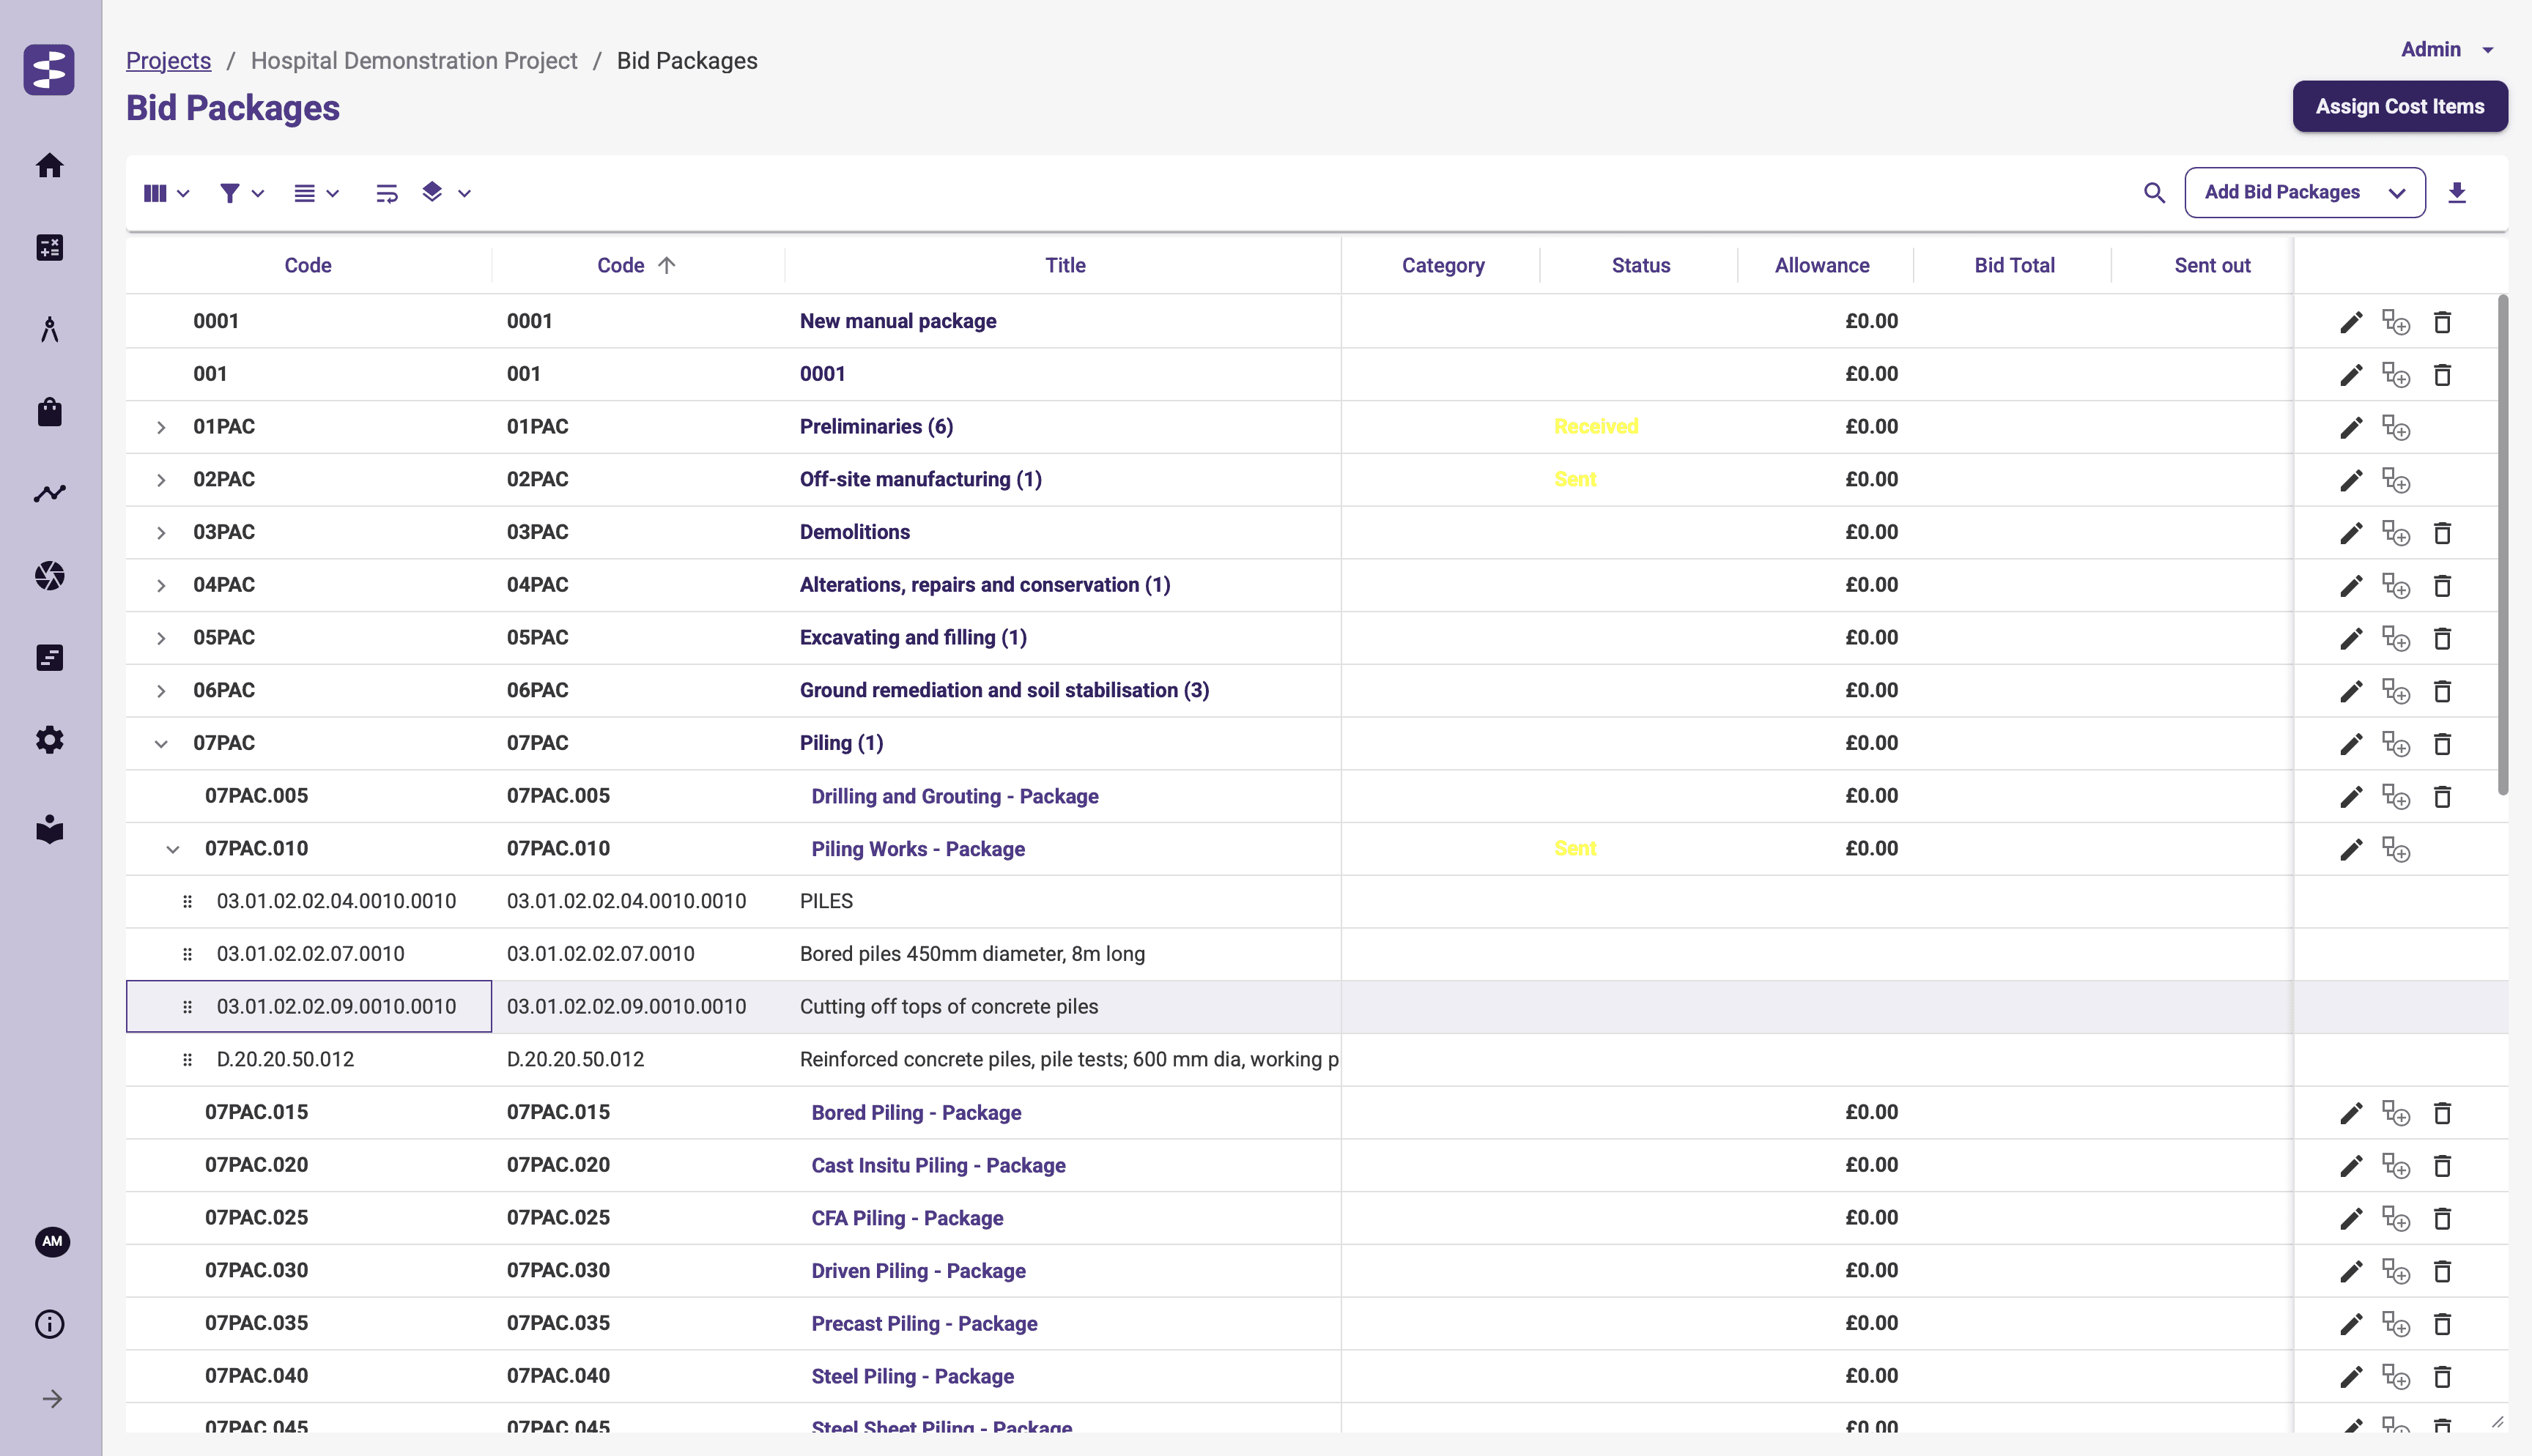2532x1456 pixels.
Task: Collapse the 07PAC.010 Piling Works row
Action: [172, 850]
